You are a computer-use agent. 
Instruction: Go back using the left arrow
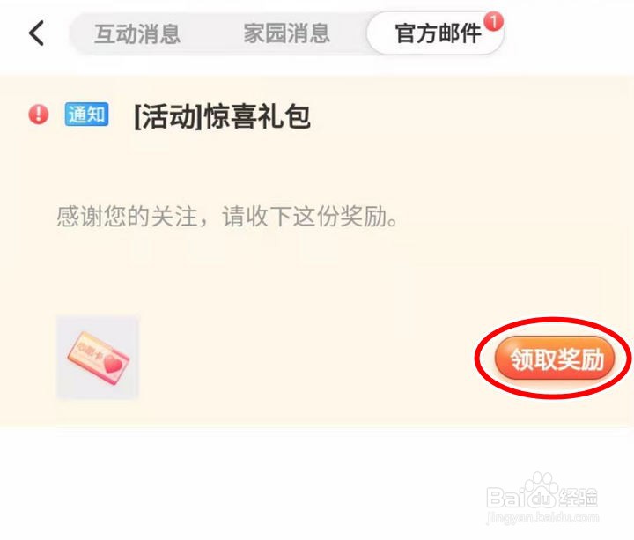pos(36,33)
